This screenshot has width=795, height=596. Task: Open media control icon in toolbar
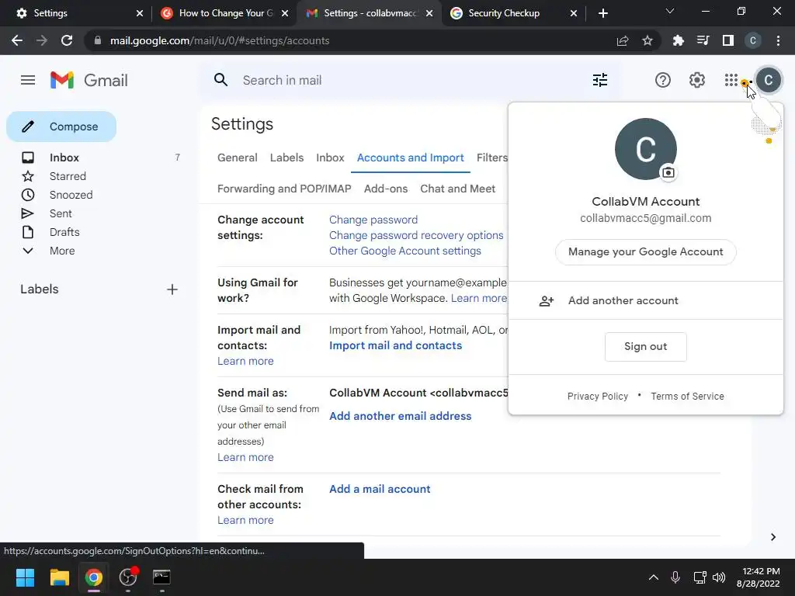pyautogui.click(x=703, y=40)
